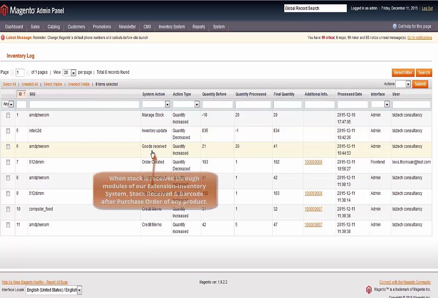Click the red Latest Message alert icon
Screen dimensions: 438x298
(3, 37)
